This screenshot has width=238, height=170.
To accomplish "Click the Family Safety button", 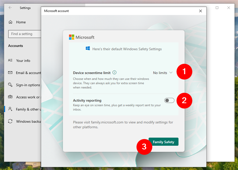I will (x=163, y=142).
